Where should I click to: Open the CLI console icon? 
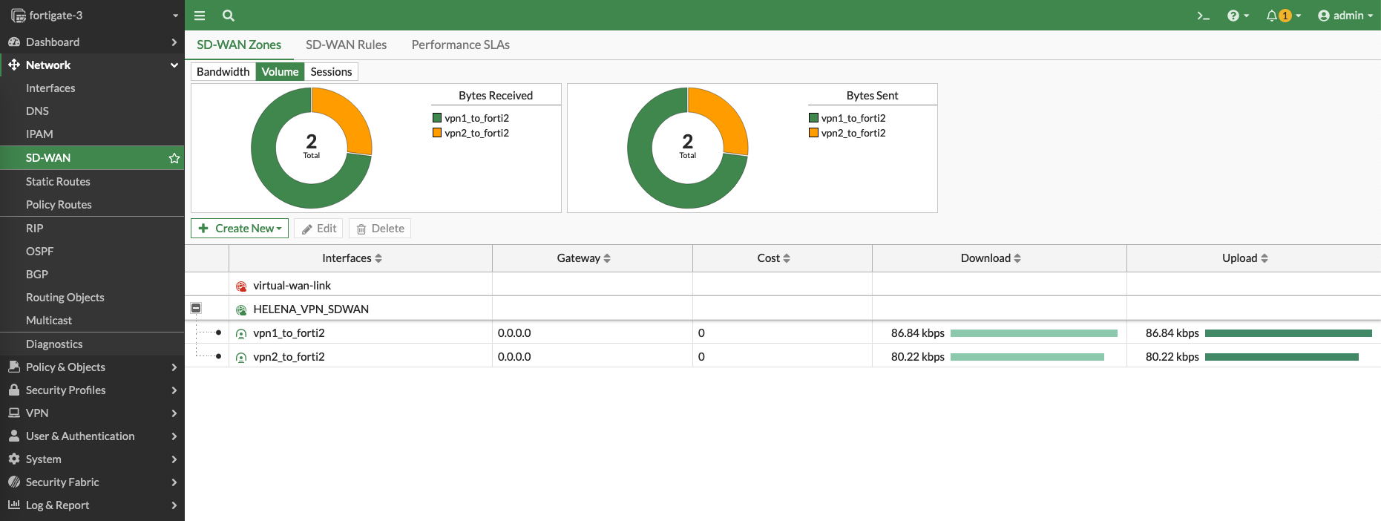pos(1203,16)
